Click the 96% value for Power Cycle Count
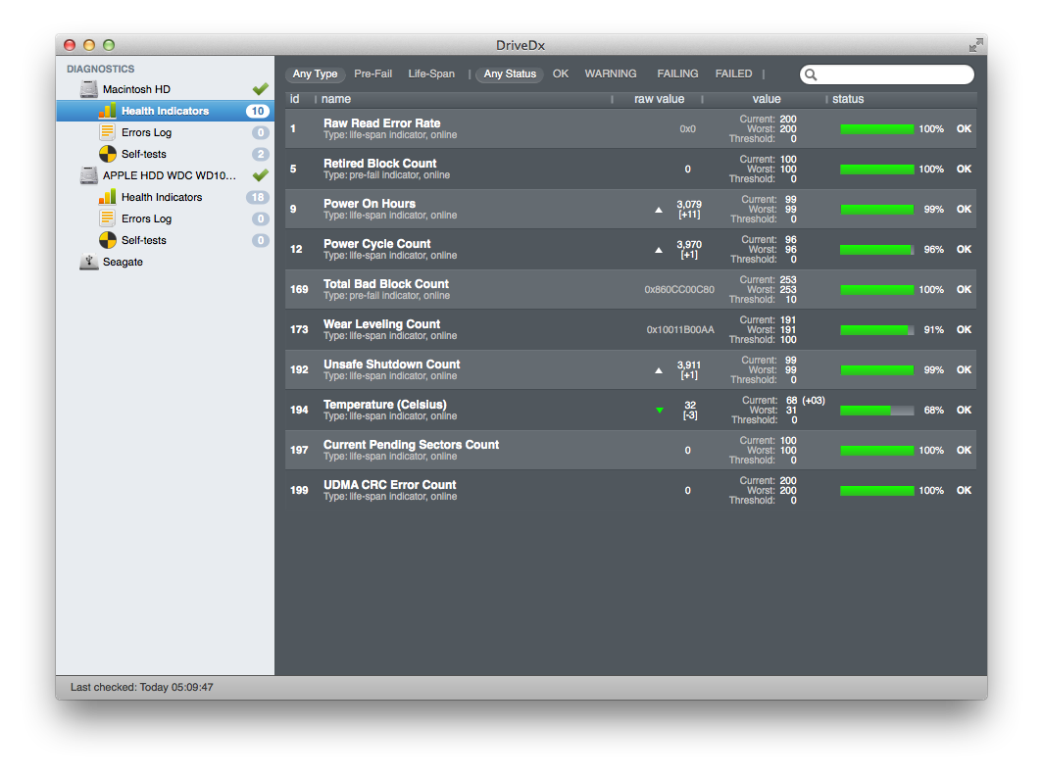 pyautogui.click(x=934, y=249)
